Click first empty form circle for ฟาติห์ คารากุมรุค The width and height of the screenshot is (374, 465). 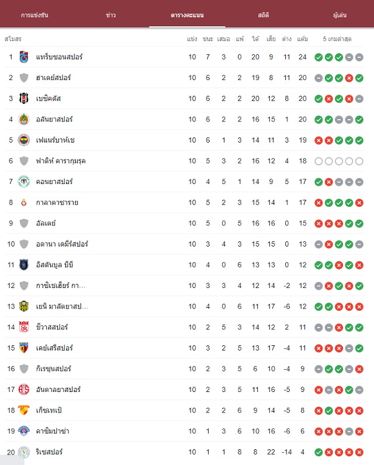pos(318,161)
